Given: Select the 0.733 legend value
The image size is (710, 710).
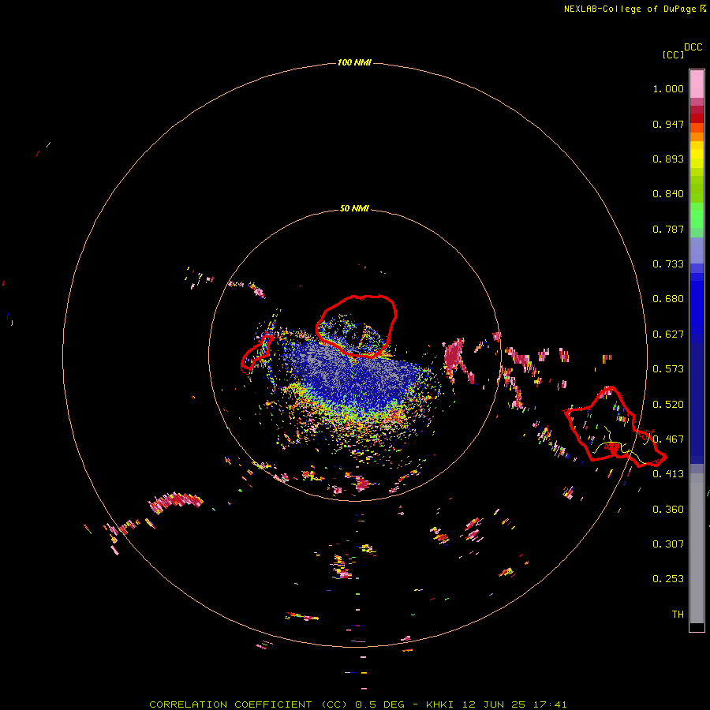Looking at the screenshot, I should click(x=668, y=264).
